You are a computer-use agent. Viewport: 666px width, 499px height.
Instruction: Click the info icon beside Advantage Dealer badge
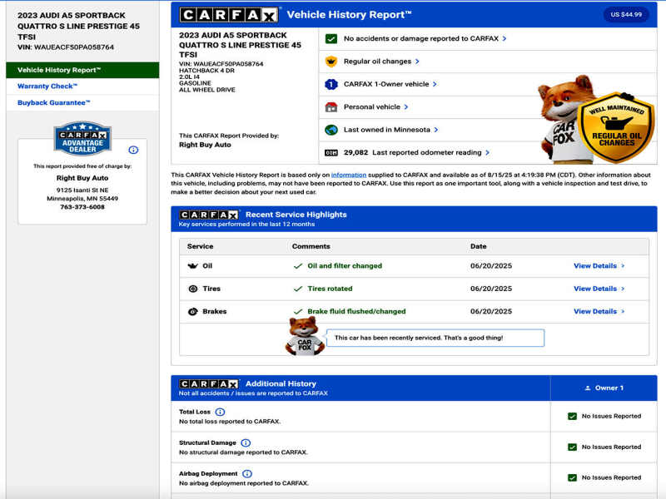point(133,150)
